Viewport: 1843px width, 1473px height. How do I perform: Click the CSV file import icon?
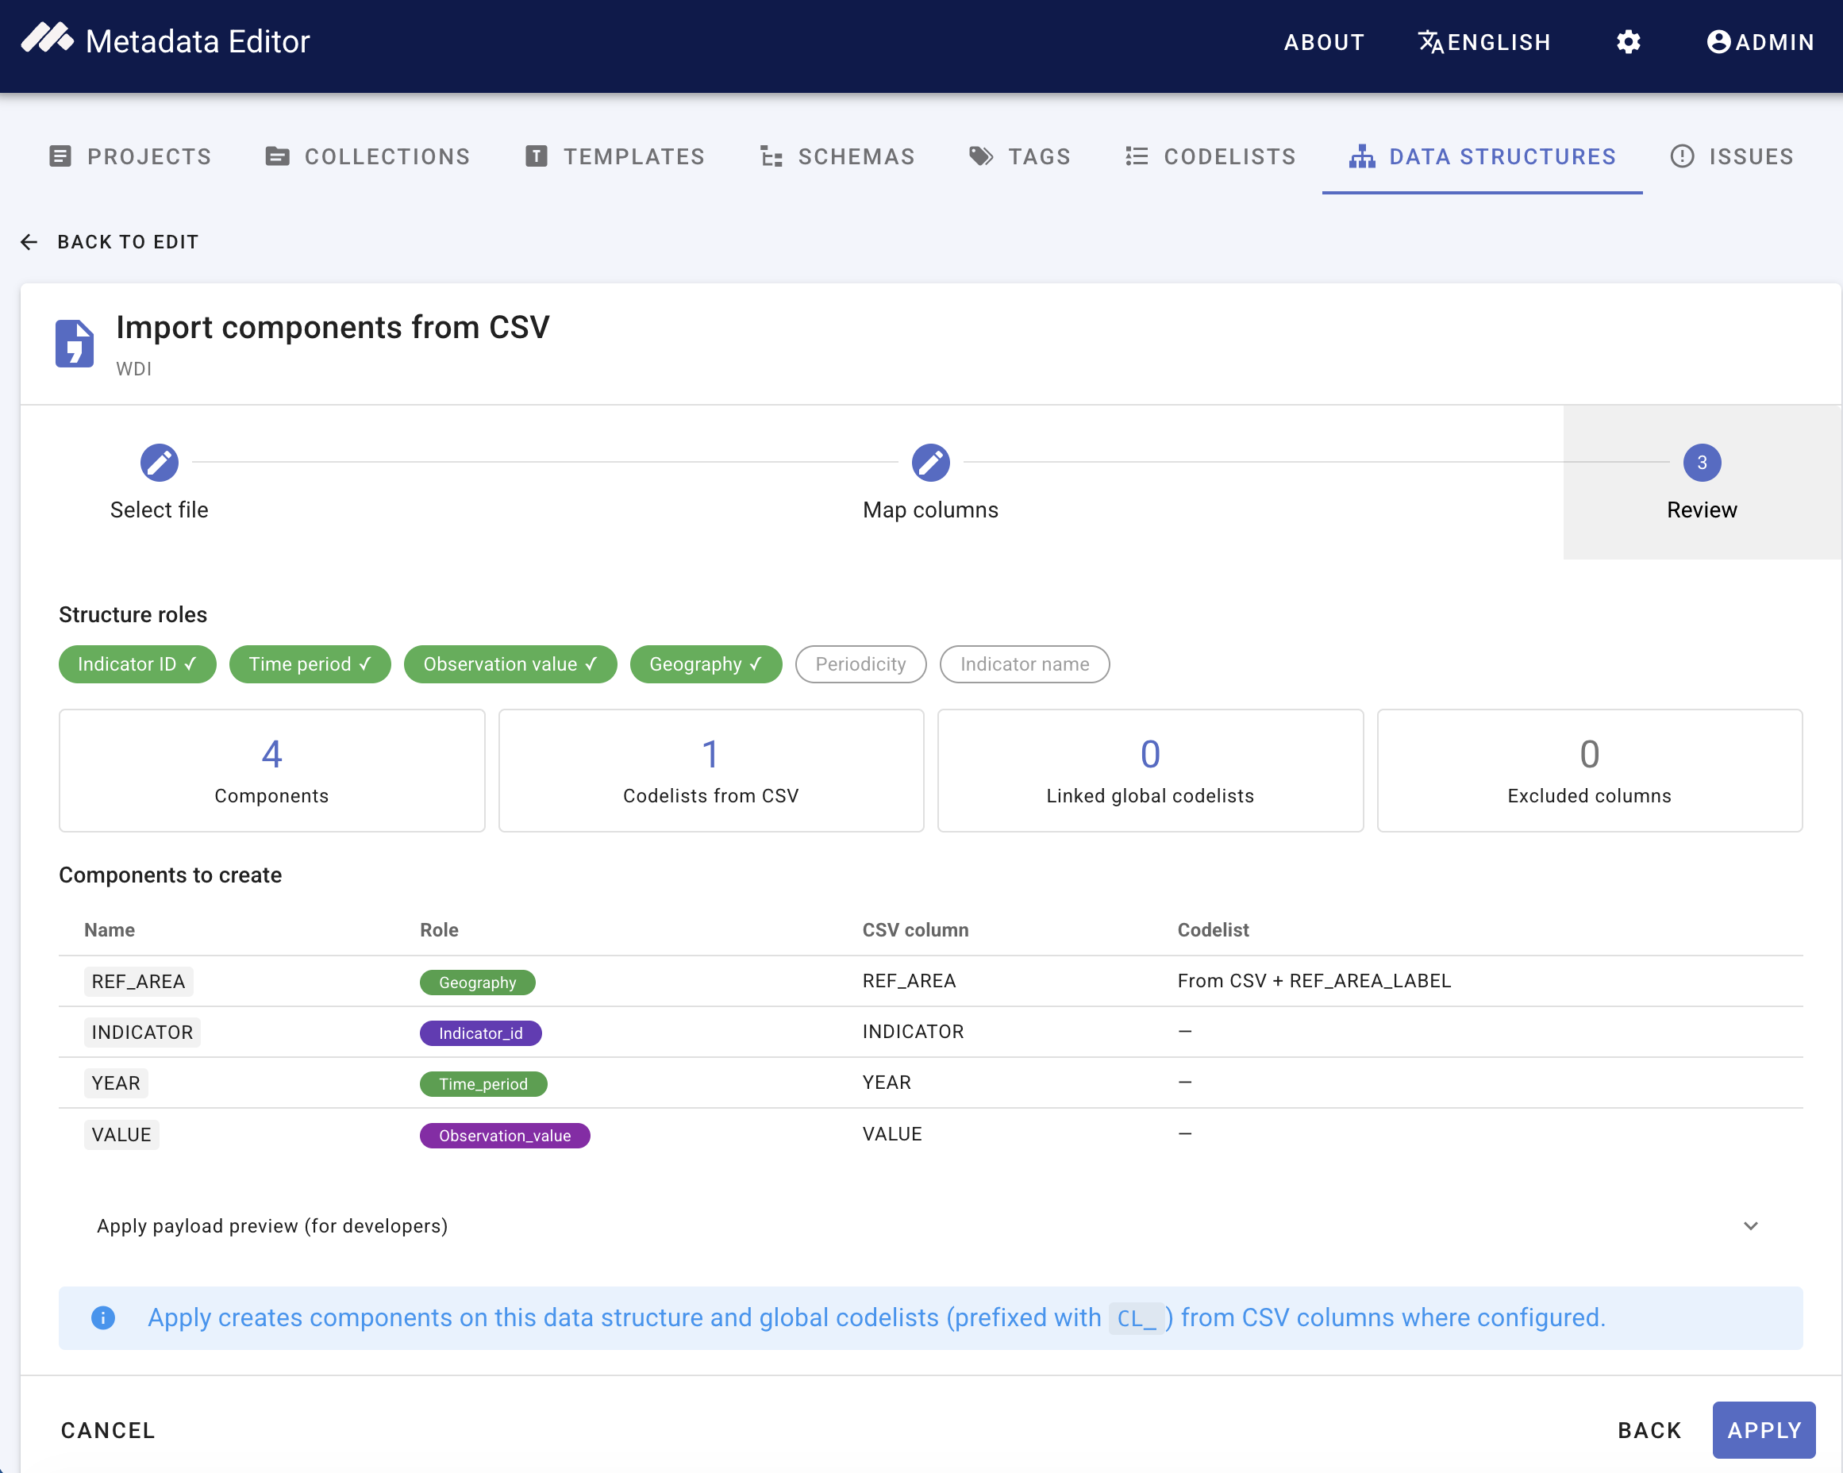pos(75,344)
